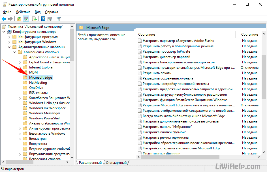Expand the Конфигурация программ node
The image size is (267, 172).
(x=9, y=37)
